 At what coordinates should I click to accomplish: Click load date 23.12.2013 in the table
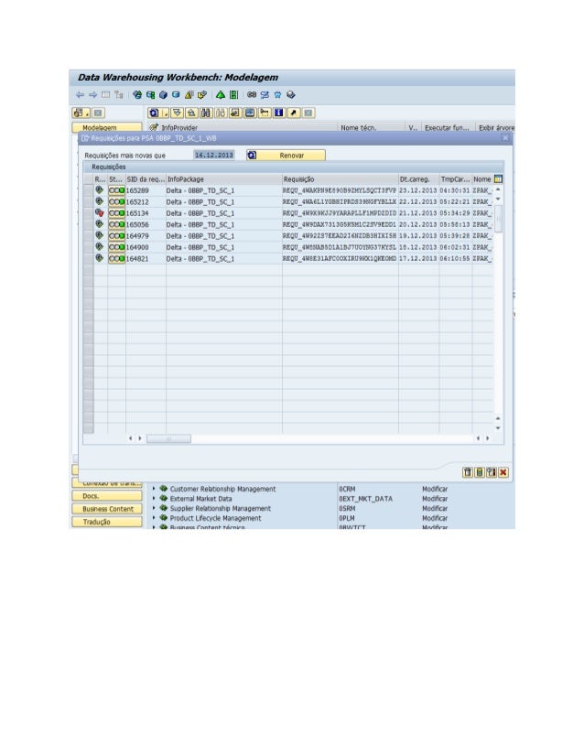(417, 190)
